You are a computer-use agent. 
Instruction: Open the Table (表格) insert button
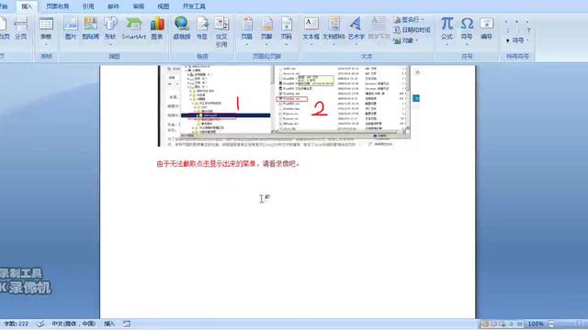[46, 31]
